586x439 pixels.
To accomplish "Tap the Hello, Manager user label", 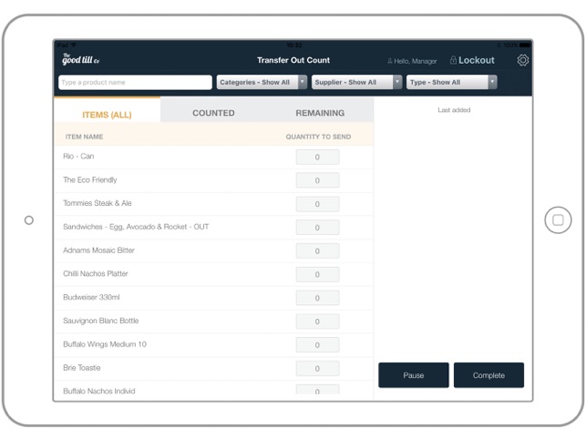I will 412,61.
